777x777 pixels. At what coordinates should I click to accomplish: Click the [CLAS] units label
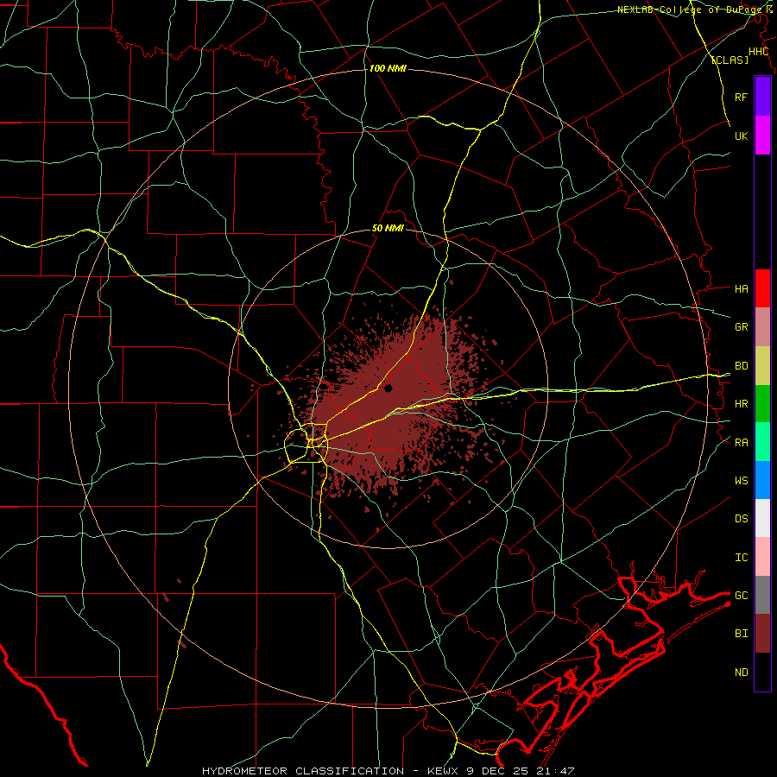(x=730, y=60)
